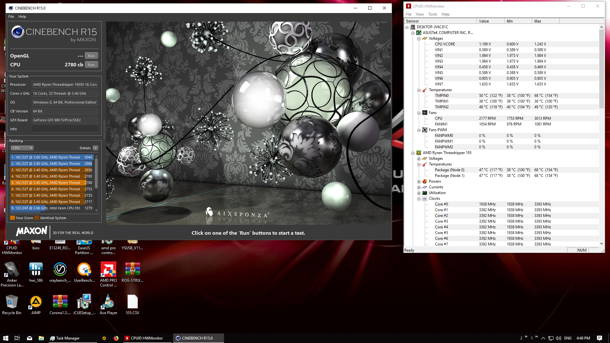Open the View menu in HWMonitor
Screen dimensions: 610x343
click(420, 14)
